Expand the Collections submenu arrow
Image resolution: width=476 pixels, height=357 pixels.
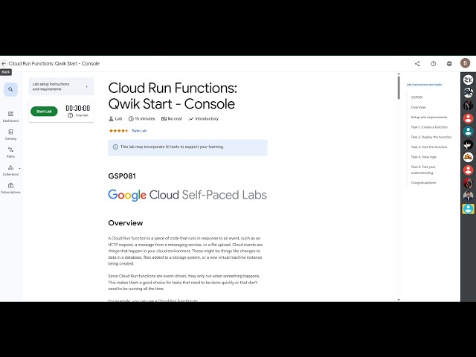[x=20, y=168]
